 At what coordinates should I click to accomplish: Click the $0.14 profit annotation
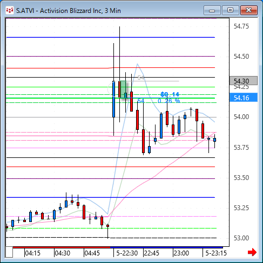click(x=170, y=94)
